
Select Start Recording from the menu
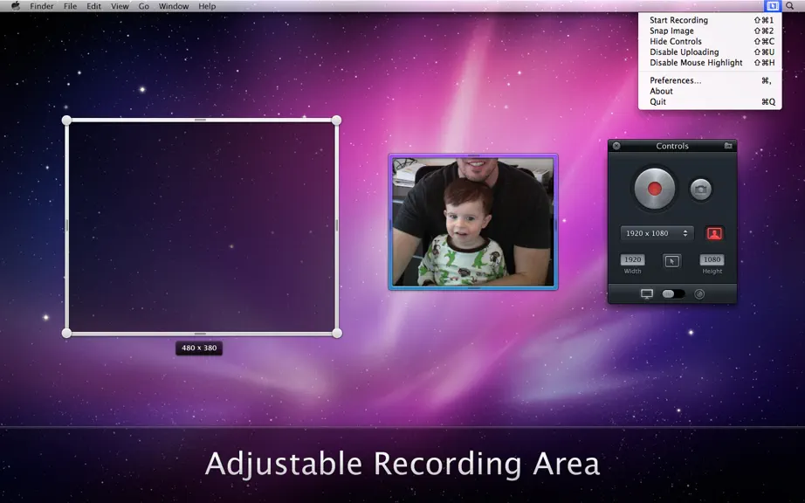(x=710, y=20)
